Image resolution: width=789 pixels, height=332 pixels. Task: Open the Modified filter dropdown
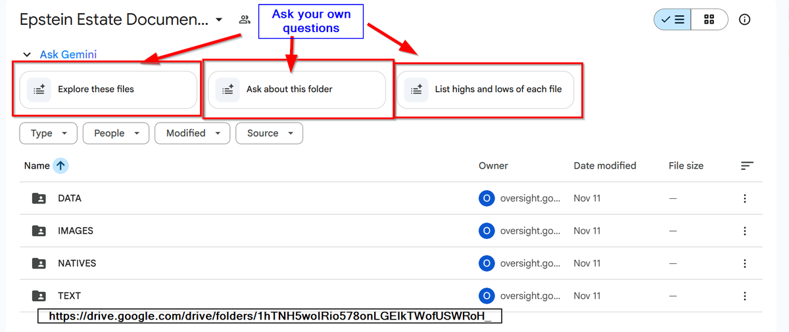193,133
